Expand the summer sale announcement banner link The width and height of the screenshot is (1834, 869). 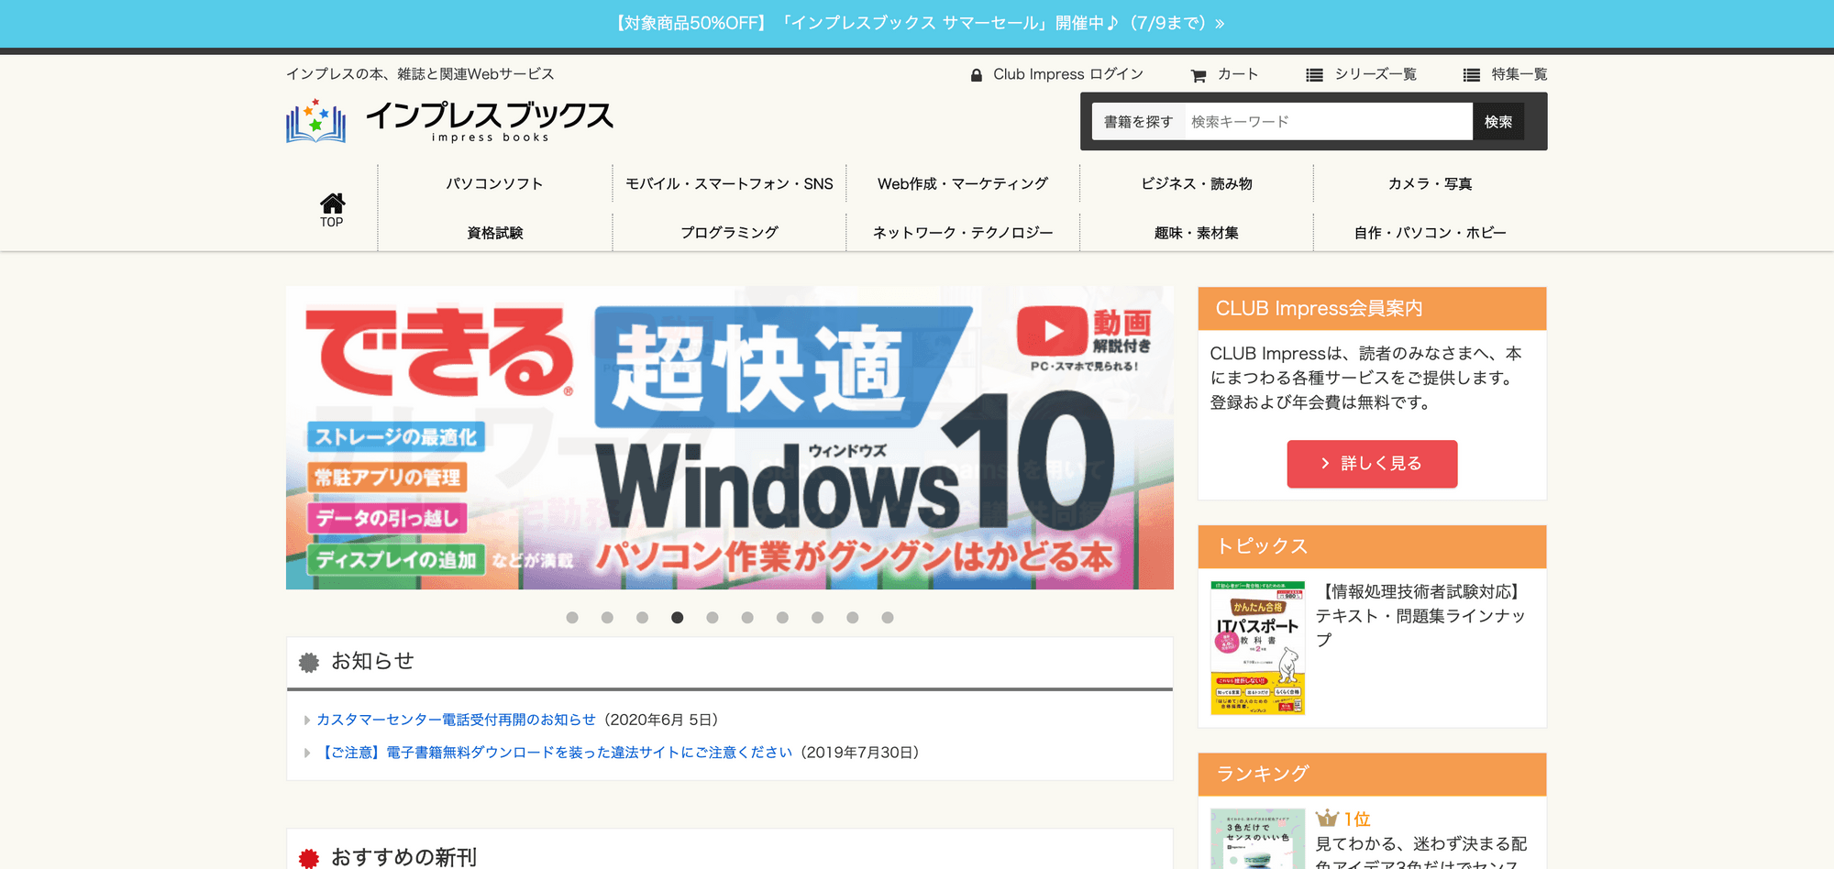click(x=917, y=23)
